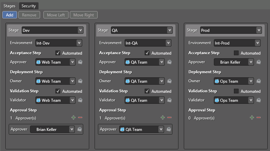Add an approver with the Dev green plus
270x151 pixels.
click(x=74, y=118)
